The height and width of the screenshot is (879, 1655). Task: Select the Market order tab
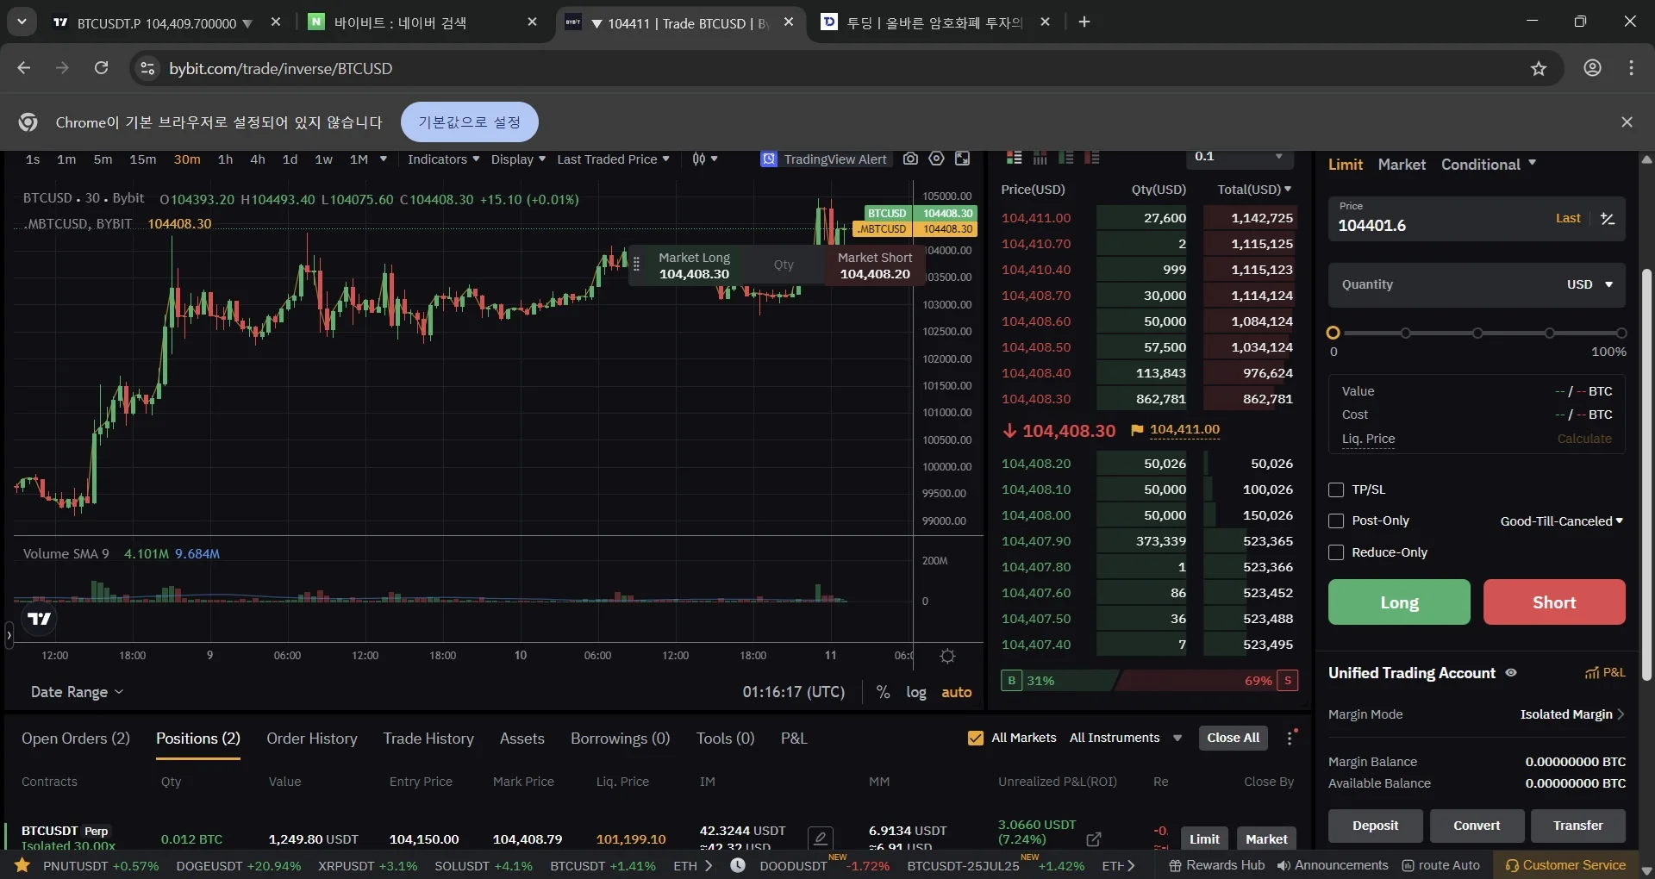pos(1402,165)
